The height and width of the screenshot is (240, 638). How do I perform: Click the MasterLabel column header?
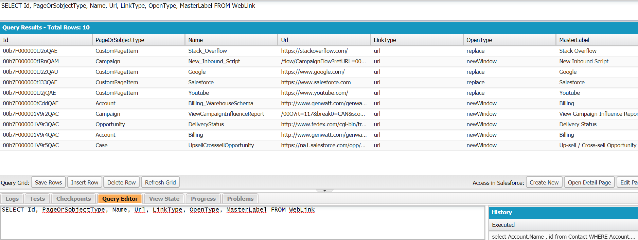click(x=574, y=40)
